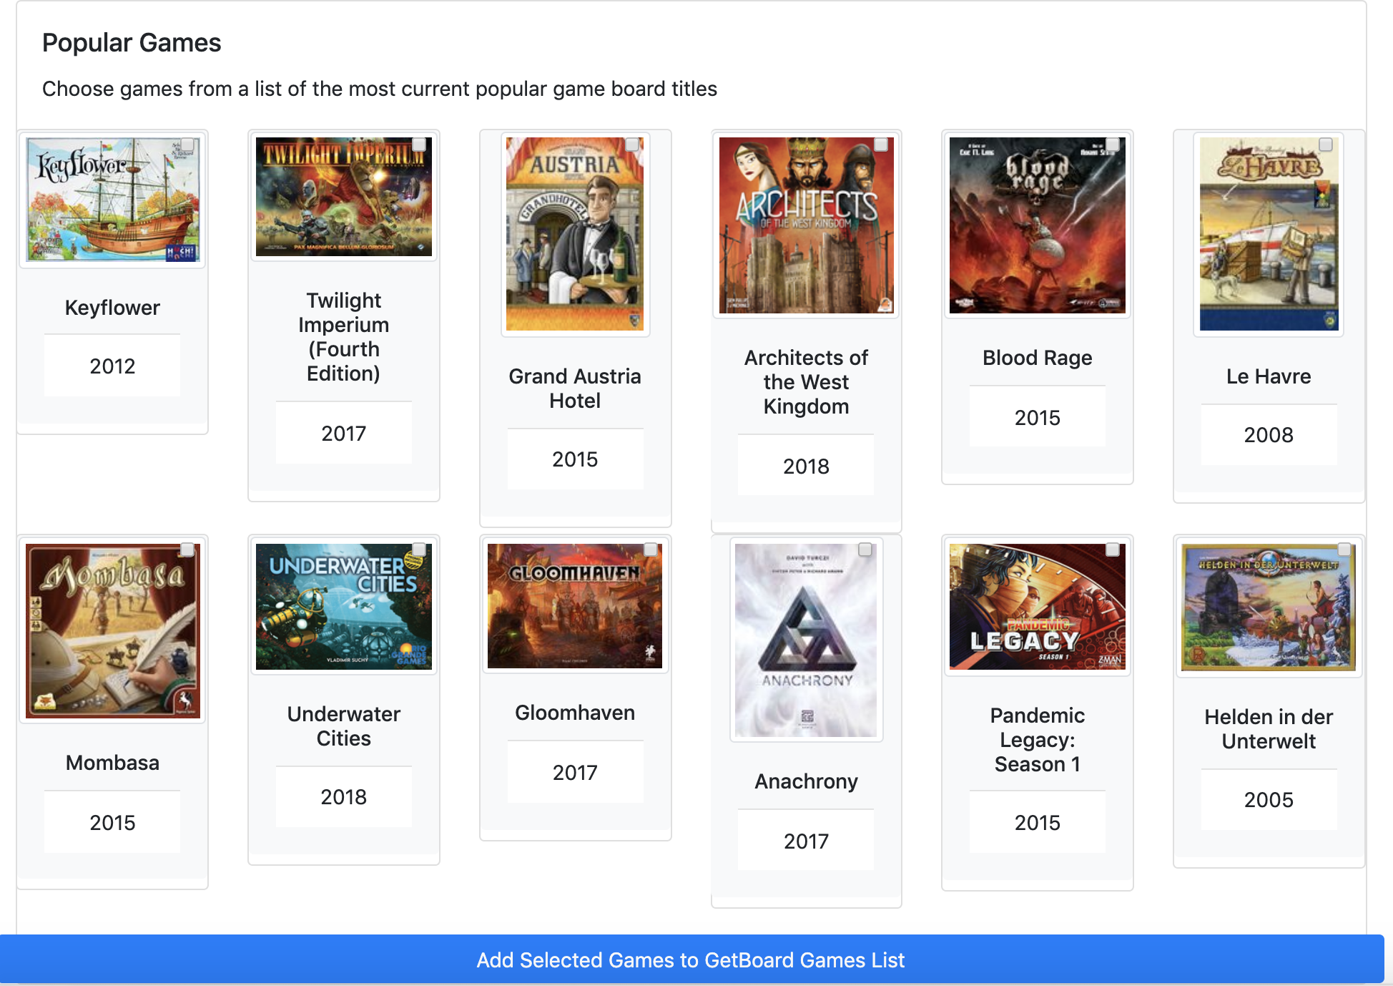Click Add Selected Games to GetBoard button
The image size is (1393, 986).
pyautogui.click(x=691, y=960)
